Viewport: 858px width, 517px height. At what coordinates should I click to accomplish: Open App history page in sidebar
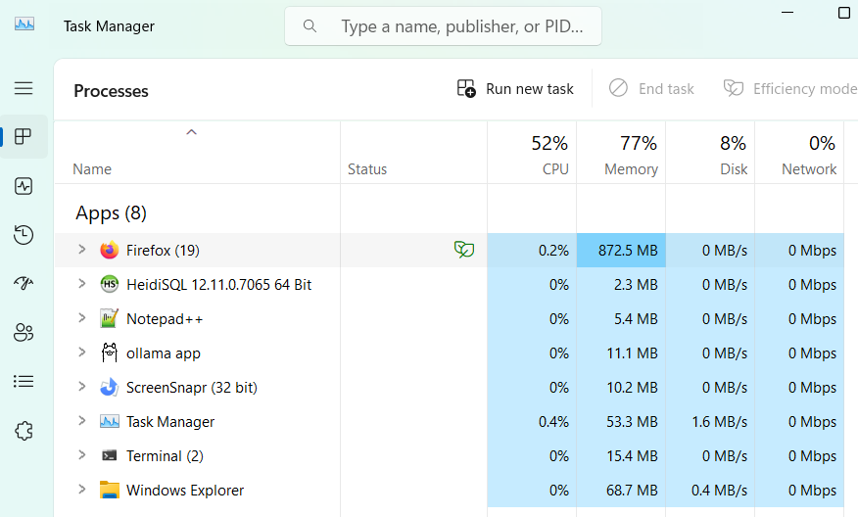coord(24,235)
